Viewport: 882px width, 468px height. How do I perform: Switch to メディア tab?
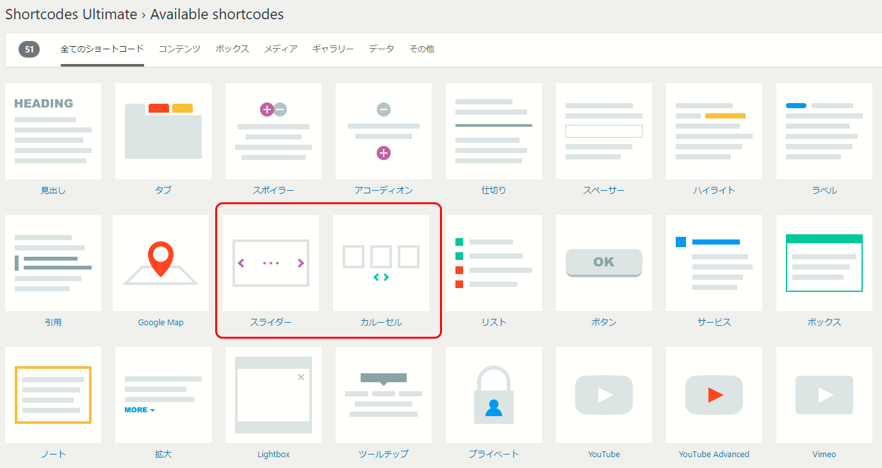[x=281, y=49]
